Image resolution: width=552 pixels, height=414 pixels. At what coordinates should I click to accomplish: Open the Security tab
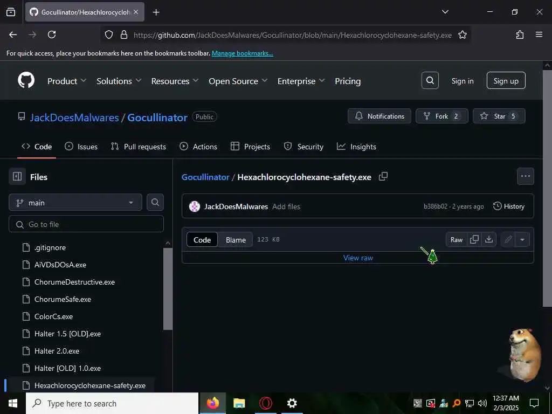point(303,147)
